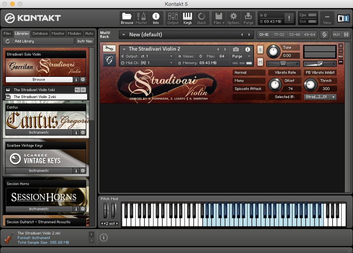Open the Options gear dialog
This screenshot has height=253, width=353.
point(233,19)
